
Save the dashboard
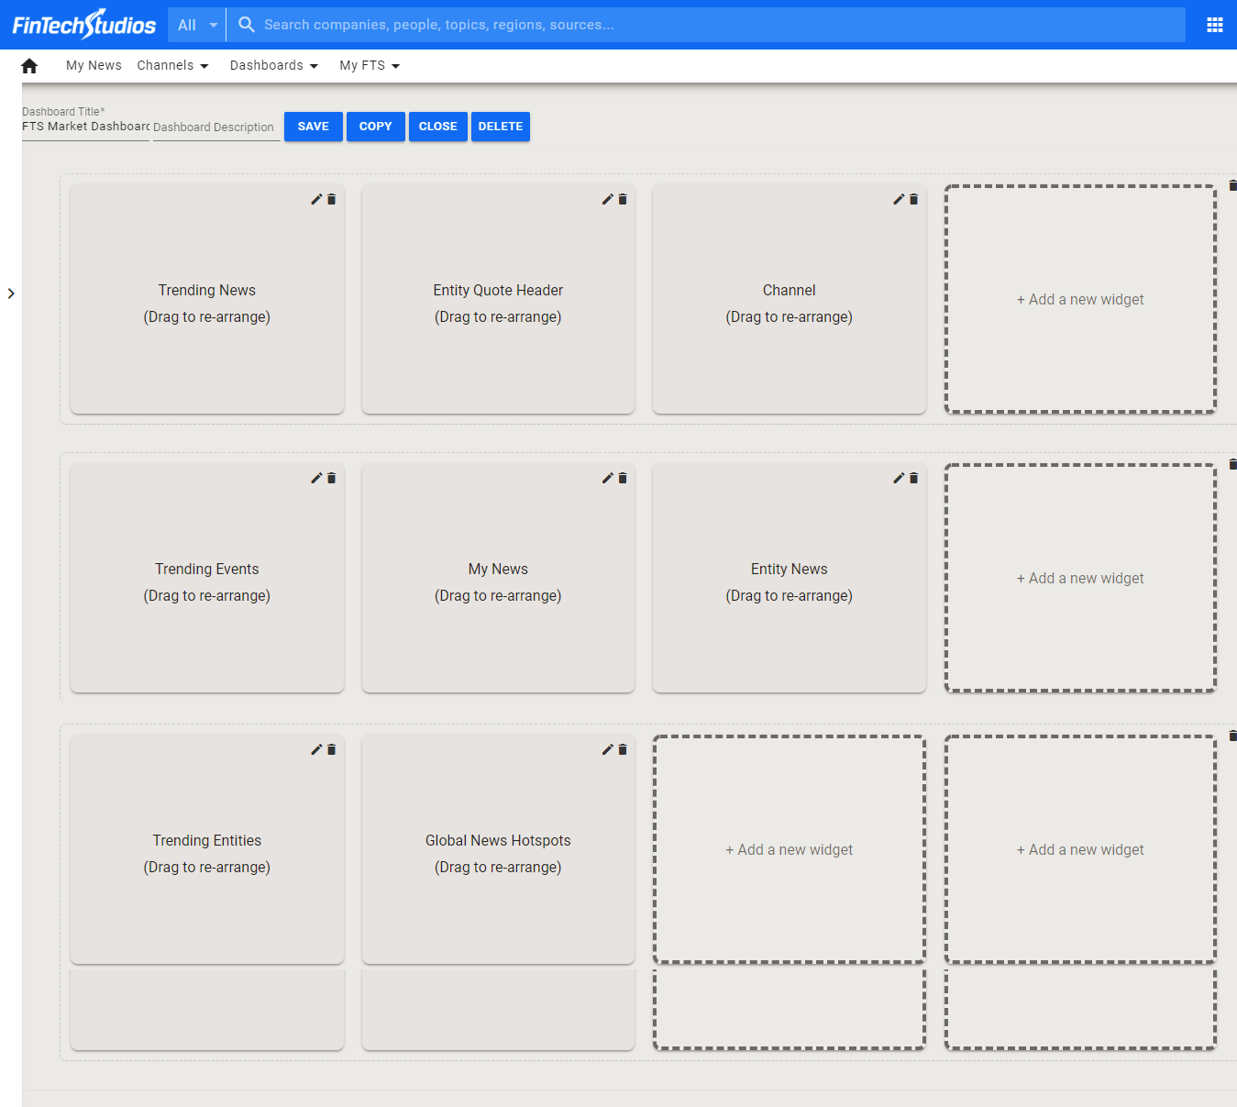click(314, 127)
